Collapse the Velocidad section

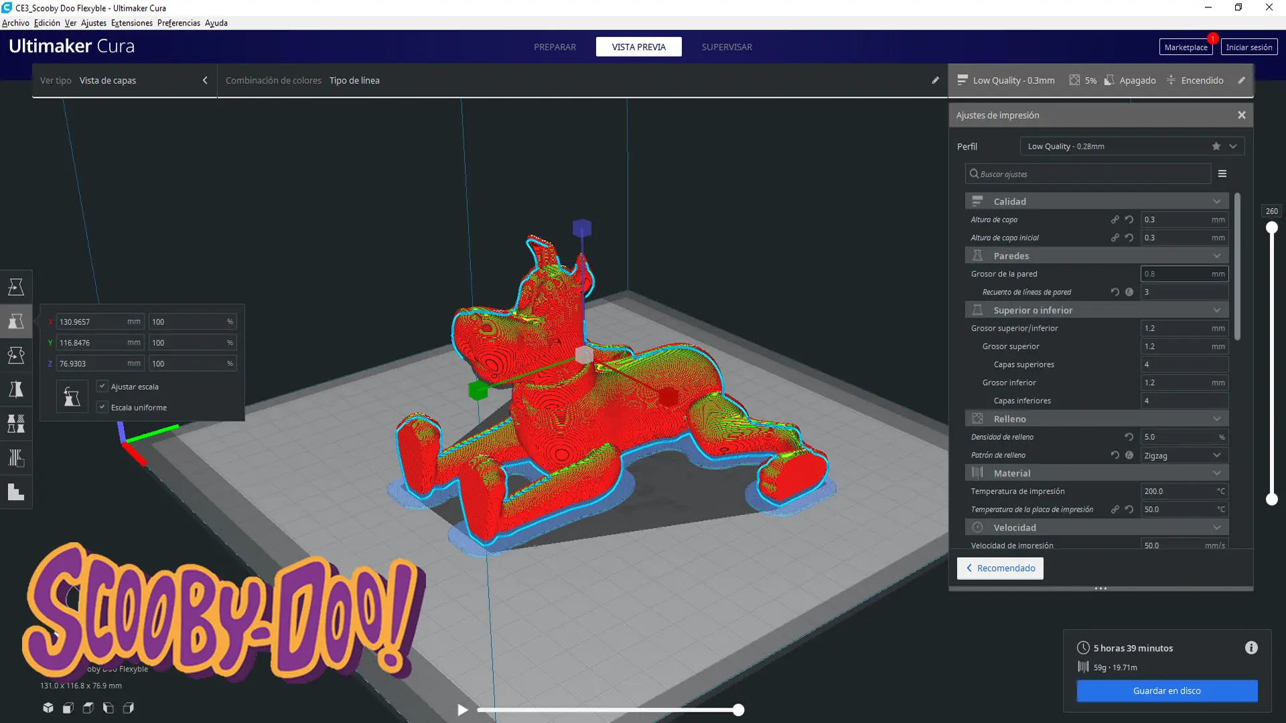click(x=1096, y=528)
